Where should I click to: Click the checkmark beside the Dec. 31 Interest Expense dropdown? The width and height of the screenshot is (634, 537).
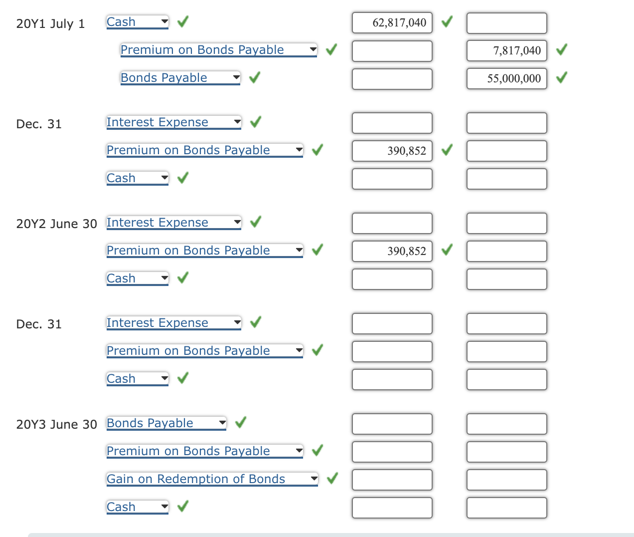pyautogui.click(x=255, y=122)
